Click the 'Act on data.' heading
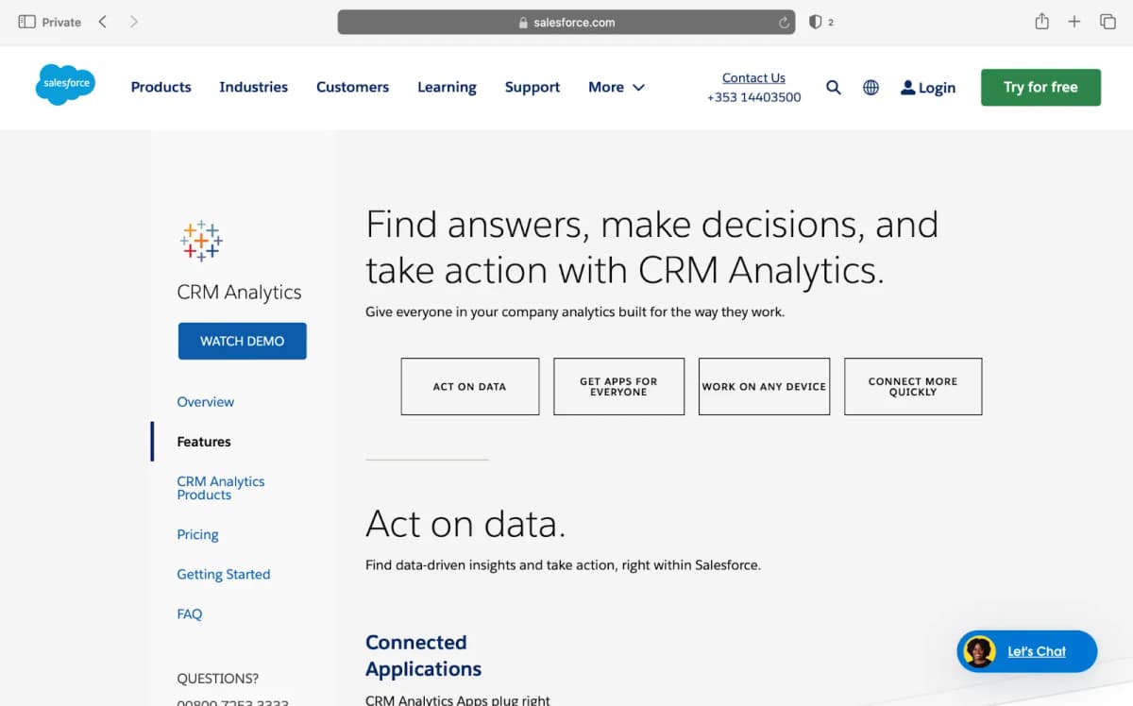 [465, 524]
